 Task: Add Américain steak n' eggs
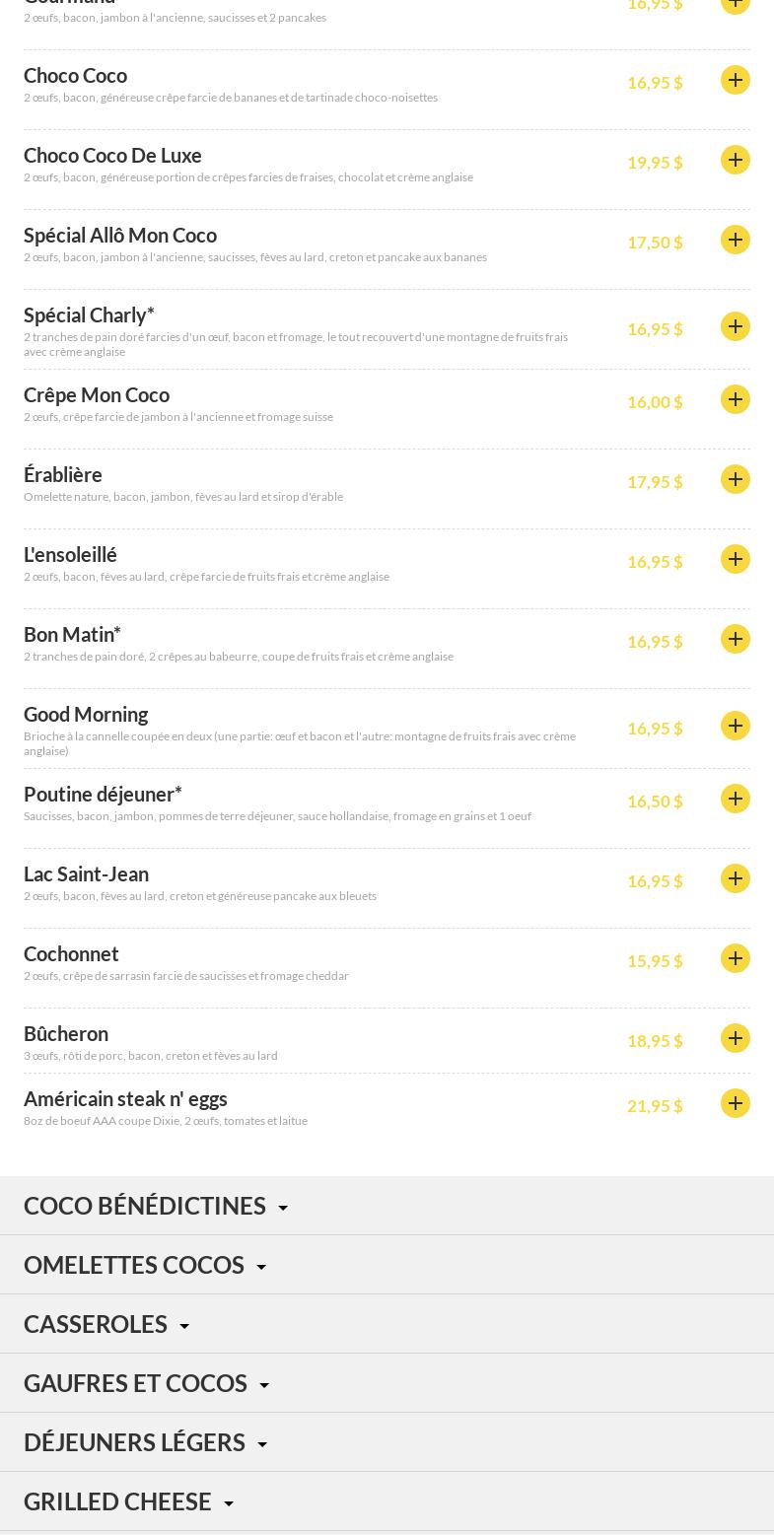point(736,1103)
